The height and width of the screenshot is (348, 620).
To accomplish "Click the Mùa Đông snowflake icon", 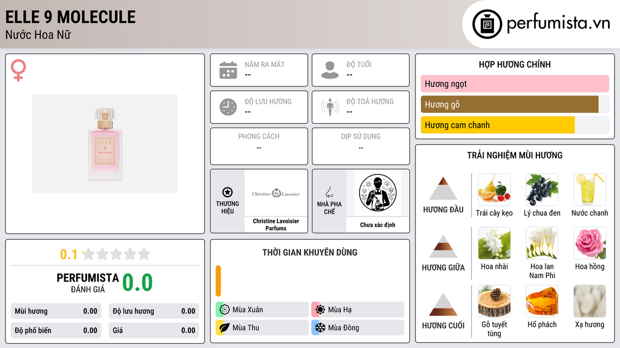I will (320, 327).
